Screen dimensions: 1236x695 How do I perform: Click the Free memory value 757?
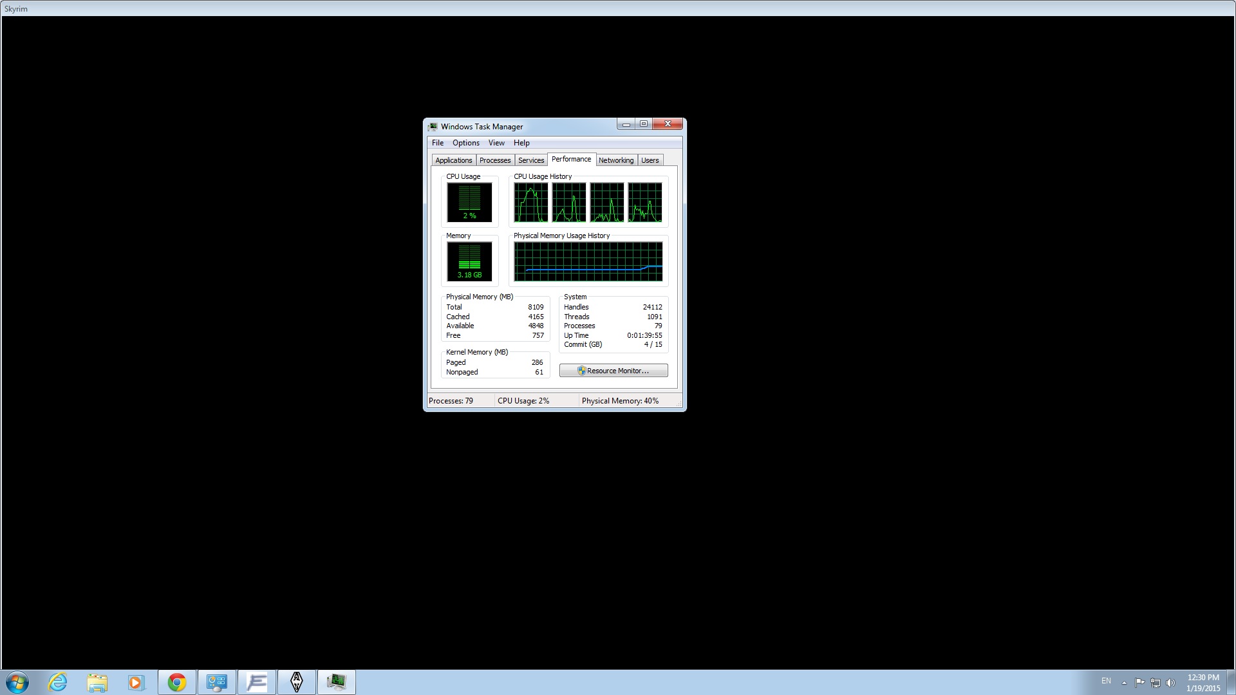(x=538, y=335)
